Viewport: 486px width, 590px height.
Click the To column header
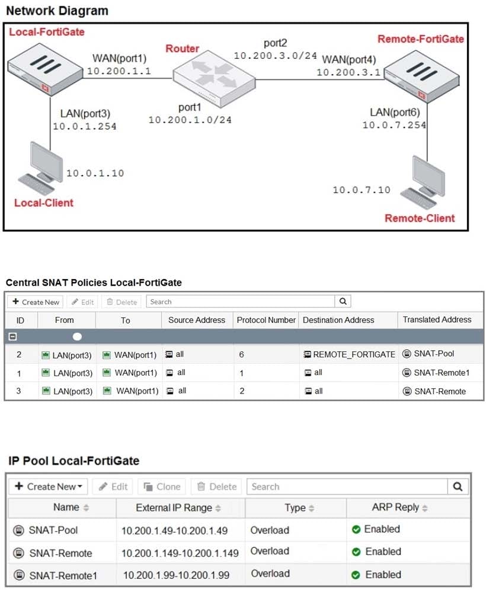tap(126, 320)
